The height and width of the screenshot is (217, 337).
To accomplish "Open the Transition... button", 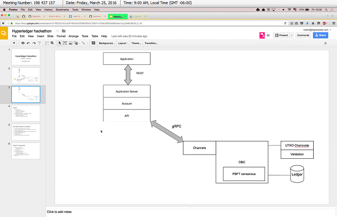I will tap(151, 43).
